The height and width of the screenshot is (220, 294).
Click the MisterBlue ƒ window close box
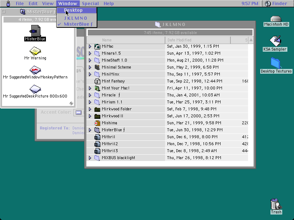[4, 12]
